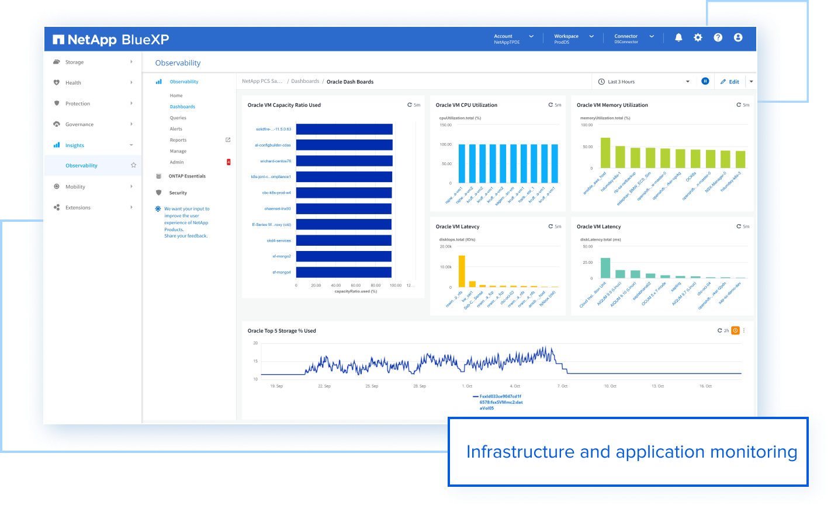831x509 pixels.
Task: Click the Security shield icon in submenu
Action: [158, 193]
